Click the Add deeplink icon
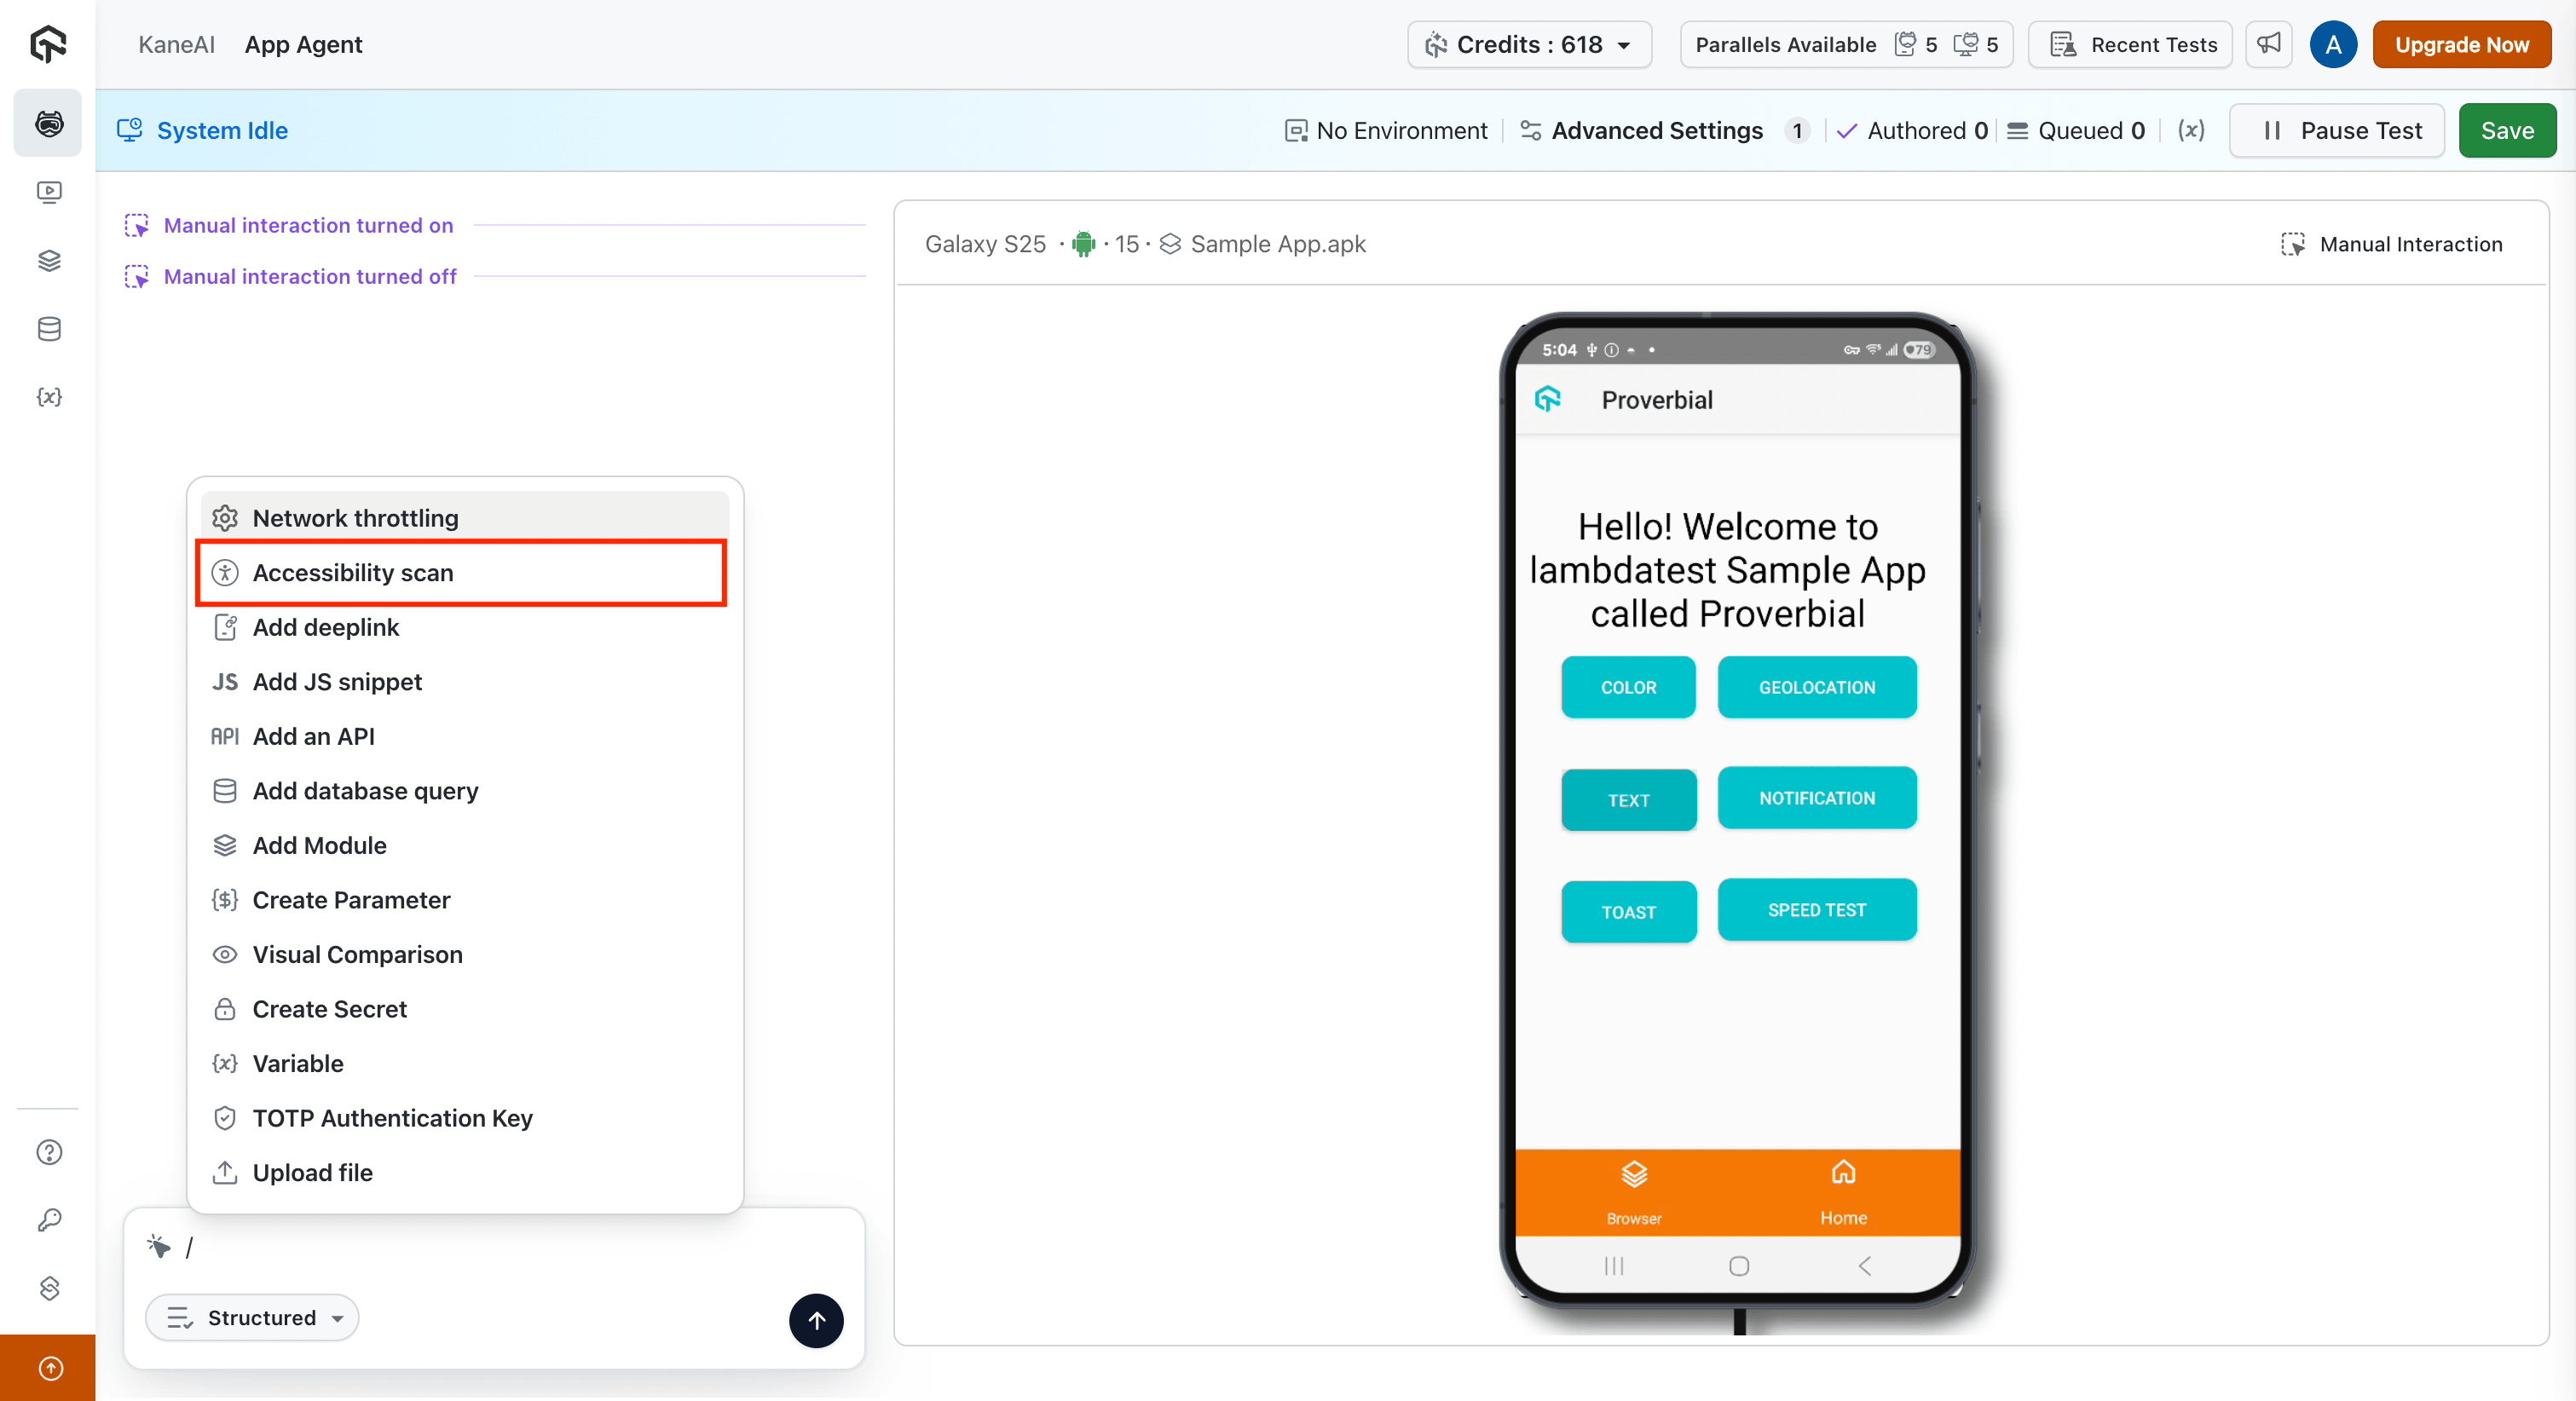Viewport: 2576px width, 1401px height. [x=225, y=627]
